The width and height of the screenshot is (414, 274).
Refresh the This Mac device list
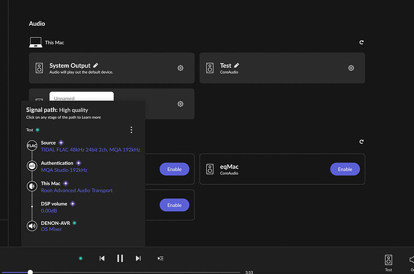(x=361, y=43)
